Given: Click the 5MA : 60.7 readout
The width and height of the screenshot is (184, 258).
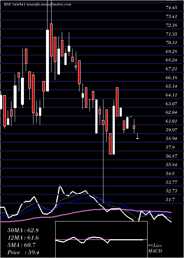Looking at the screenshot, I should point(21,245).
